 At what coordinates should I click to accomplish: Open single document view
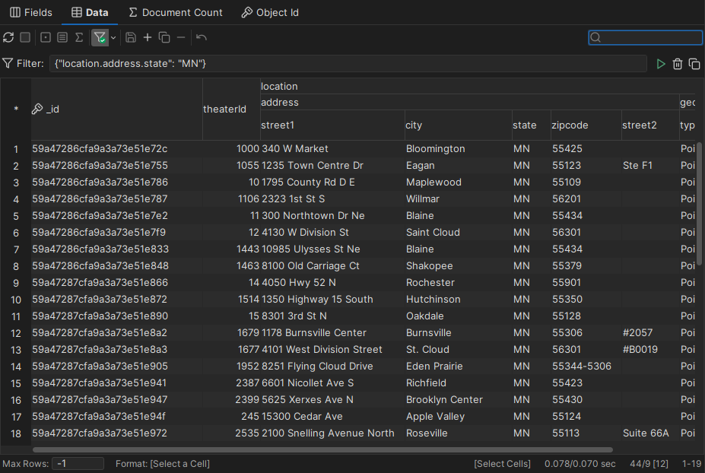[x=44, y=37]
